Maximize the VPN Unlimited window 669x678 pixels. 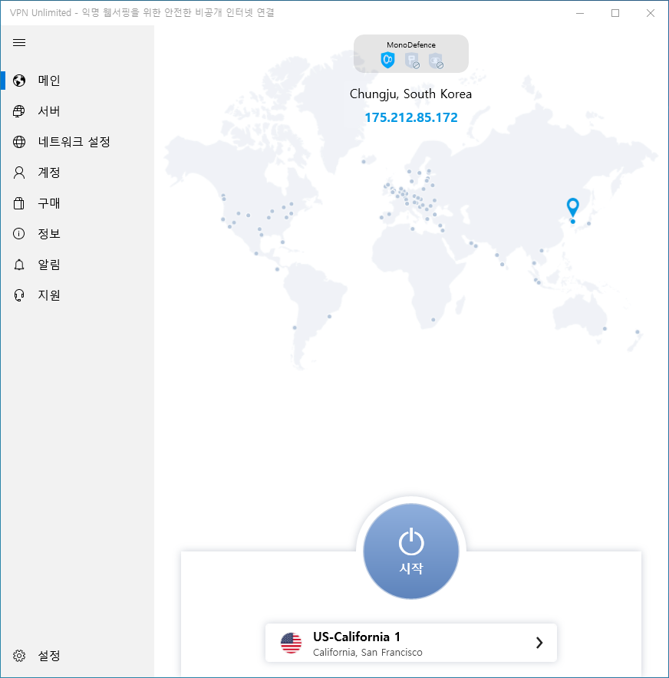[x=615, y=13]
